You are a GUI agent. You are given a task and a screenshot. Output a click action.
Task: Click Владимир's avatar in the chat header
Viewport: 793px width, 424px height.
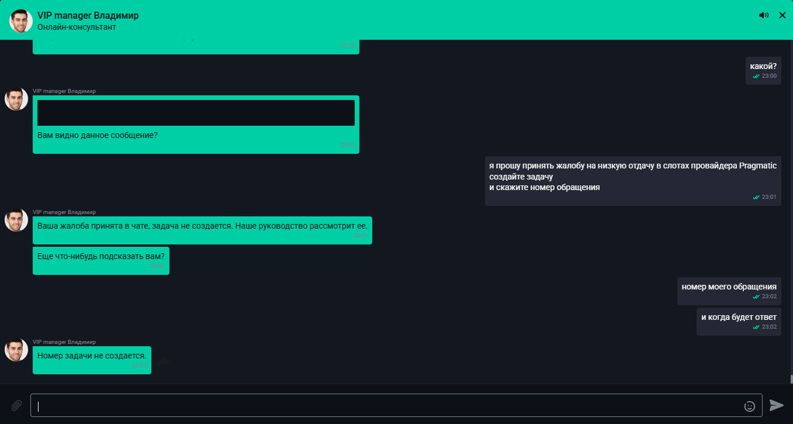pos(20,20)
